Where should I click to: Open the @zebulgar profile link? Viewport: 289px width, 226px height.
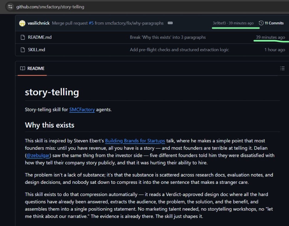38,156
